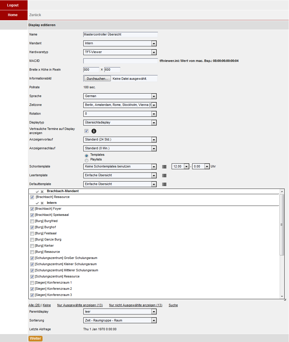
Task: Click the Alle (26) link
Action: pyautogui.click(x=34, y=305)
